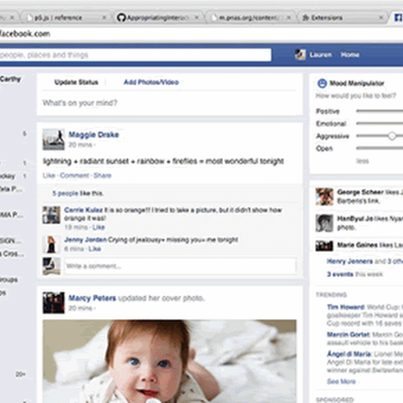Click the GitHub octocat tab icon

pyautogui.click(x=121, y=18)
